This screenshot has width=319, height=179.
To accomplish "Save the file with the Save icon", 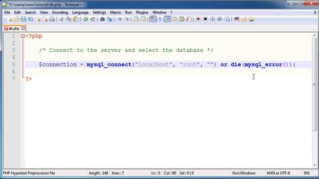I will (x=23, y=19).
